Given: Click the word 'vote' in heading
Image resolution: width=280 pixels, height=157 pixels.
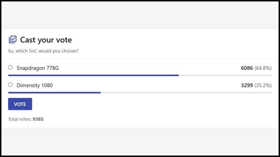Looking at the screenshot, I should click(x=64, y=40).
